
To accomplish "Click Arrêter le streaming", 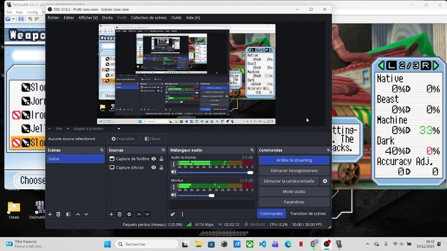I will (294, 160).
